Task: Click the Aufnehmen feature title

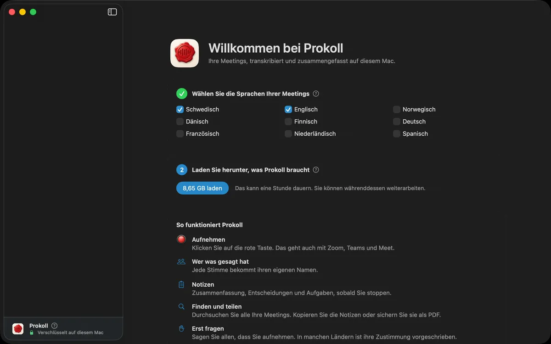Action: tap(208, 239)
